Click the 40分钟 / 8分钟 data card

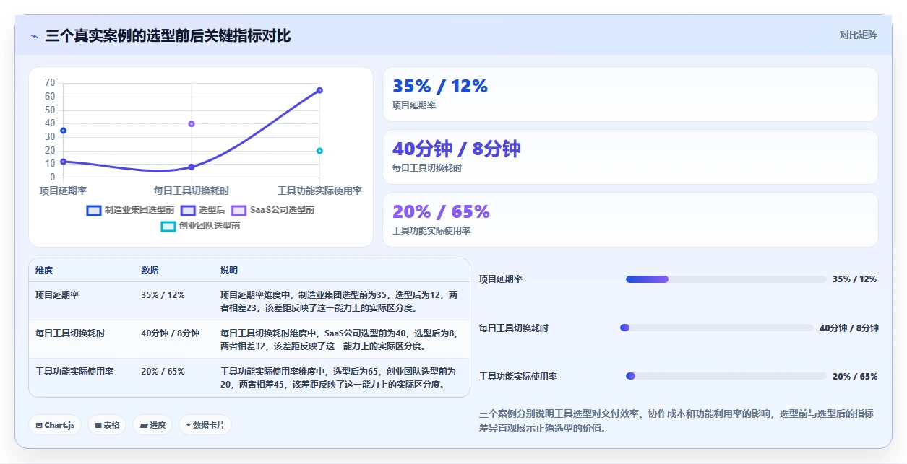630,157
